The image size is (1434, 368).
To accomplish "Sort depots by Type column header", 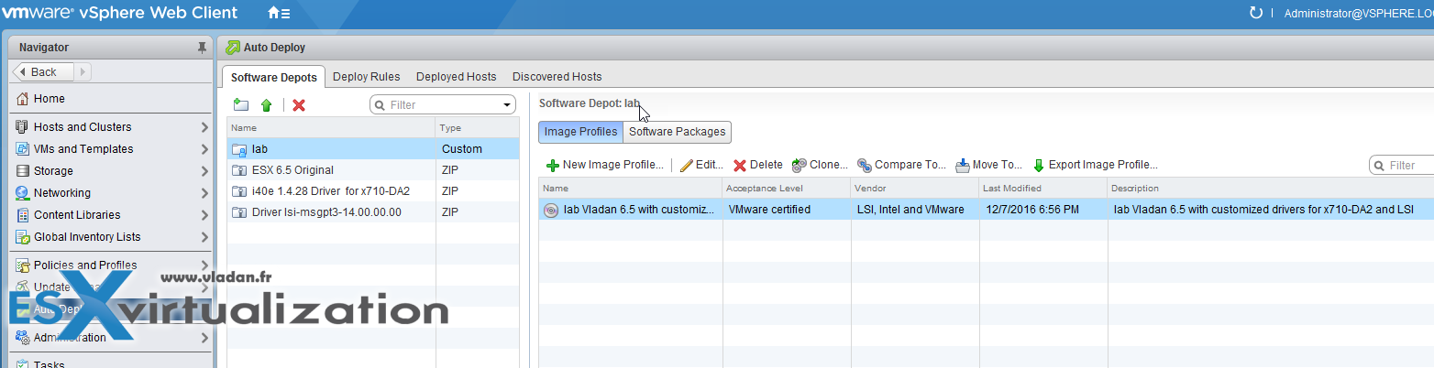I will [478, 128].
